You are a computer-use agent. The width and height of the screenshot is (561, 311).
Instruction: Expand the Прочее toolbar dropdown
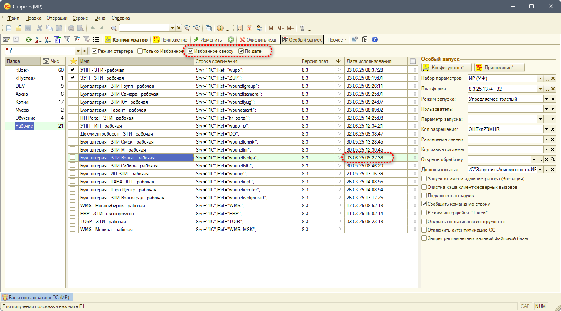tap(337, 39)
